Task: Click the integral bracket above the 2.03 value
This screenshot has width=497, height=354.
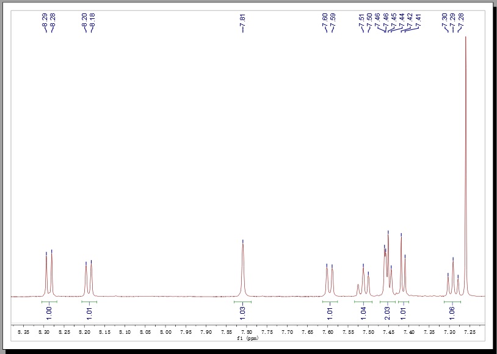Action: pyautogui.click(x=388, y=302)
